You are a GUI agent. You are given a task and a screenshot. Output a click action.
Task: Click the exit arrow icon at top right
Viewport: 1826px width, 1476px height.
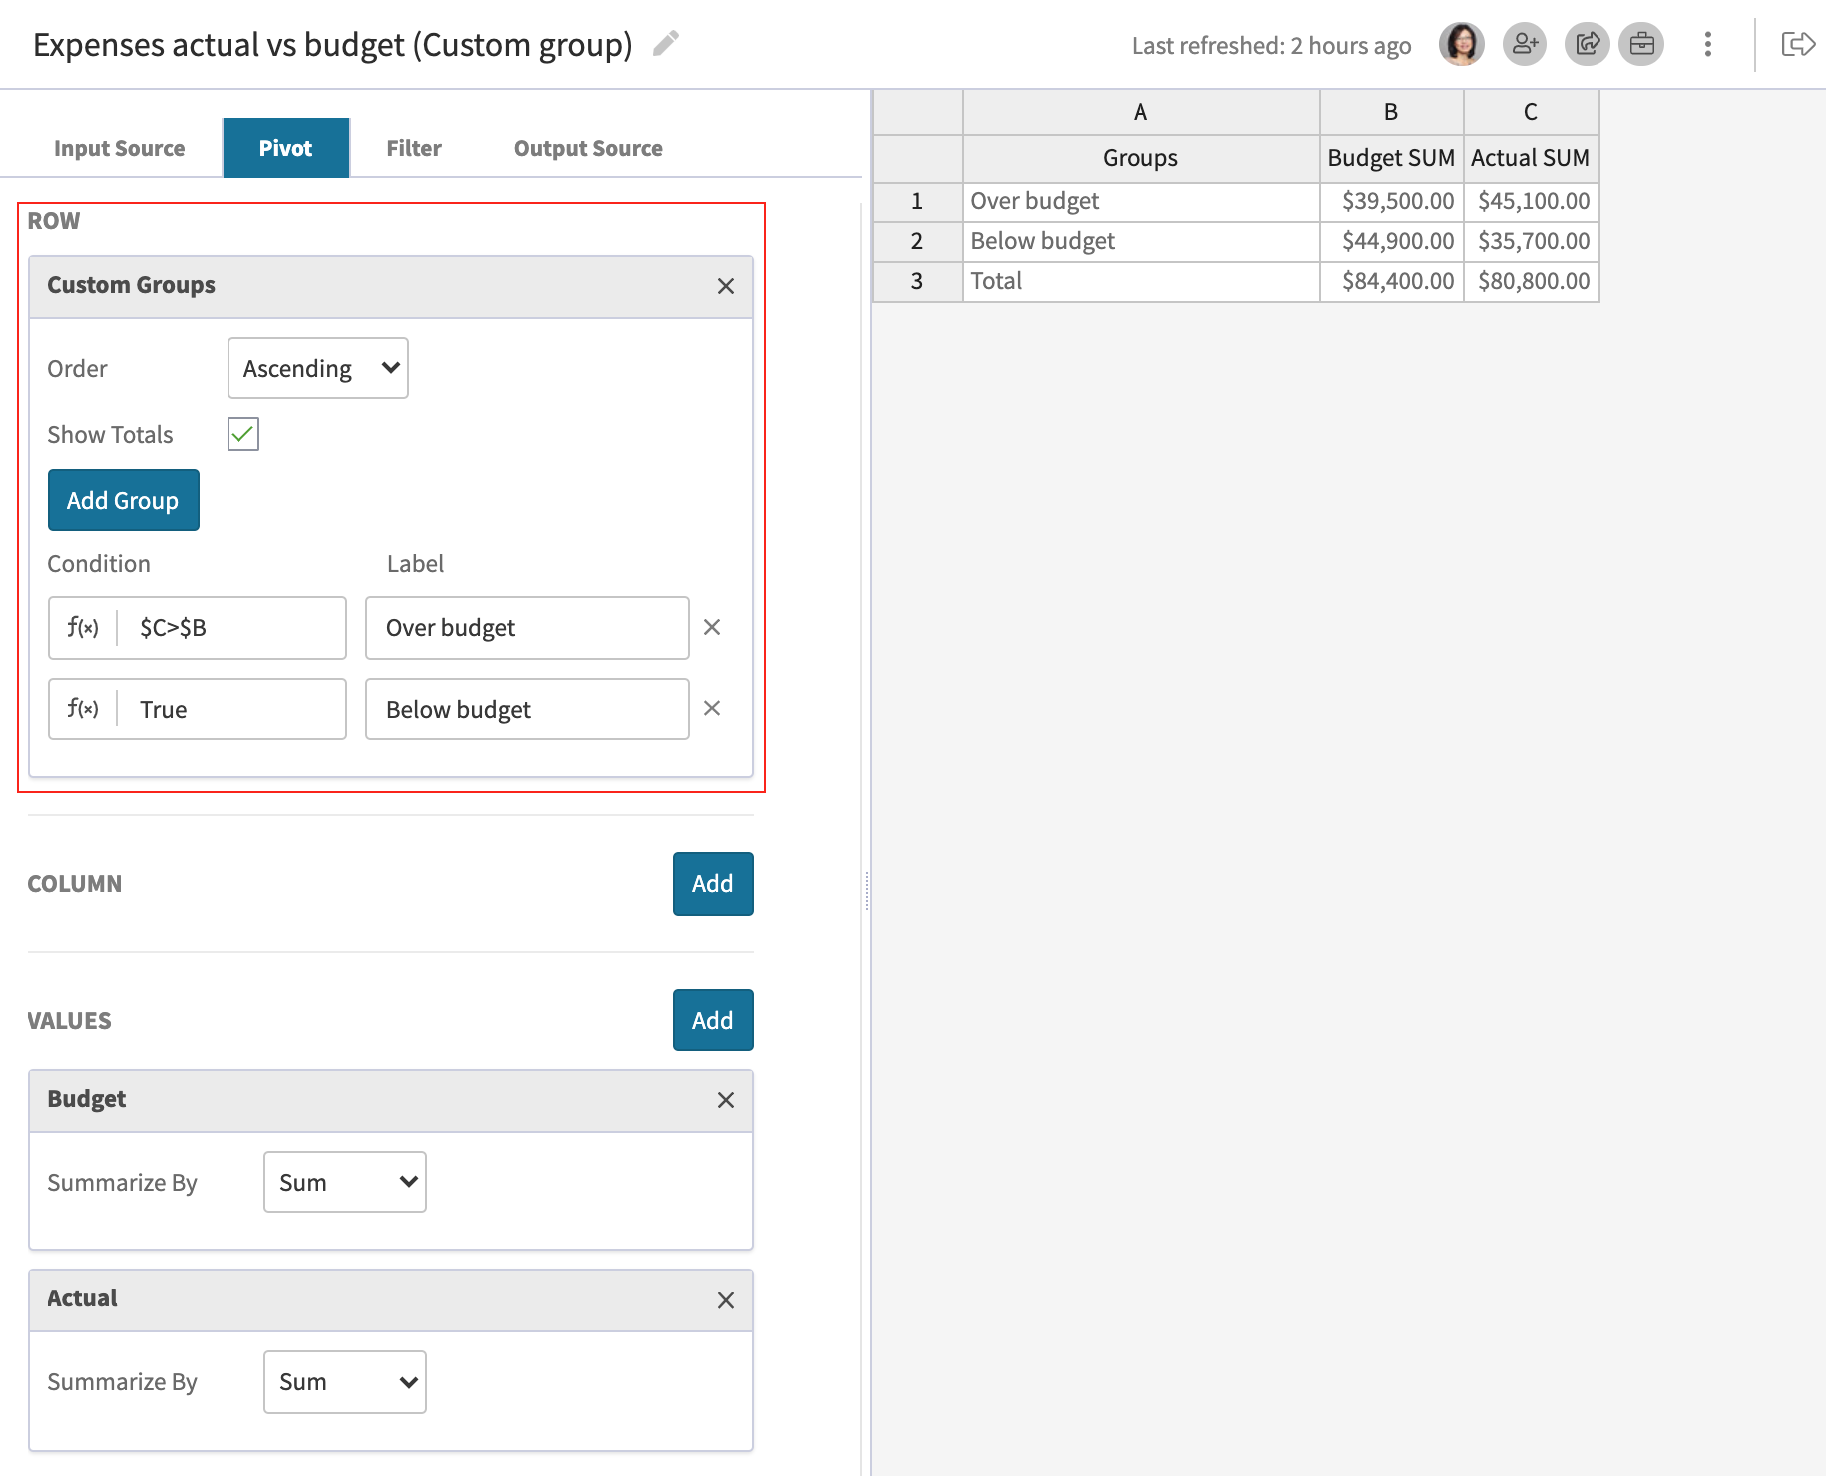pos(1797,44)
